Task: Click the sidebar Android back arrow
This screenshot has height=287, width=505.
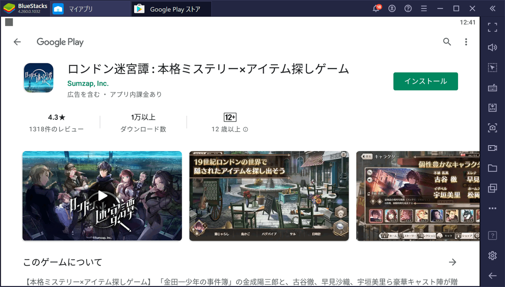Action: 492,276
